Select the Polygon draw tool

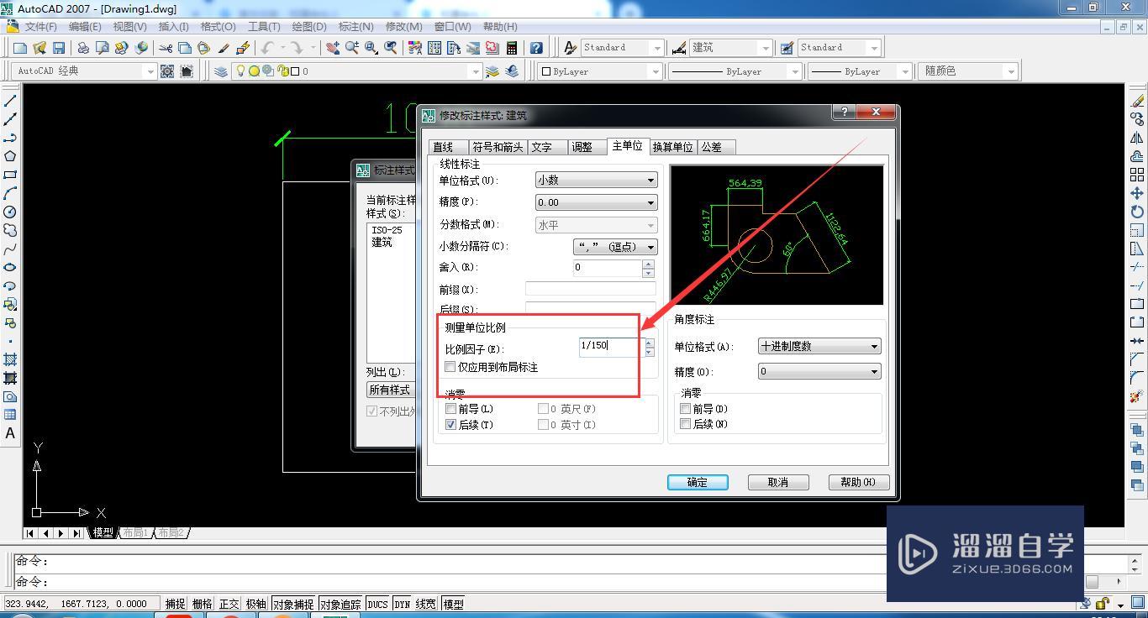(10, 156)
